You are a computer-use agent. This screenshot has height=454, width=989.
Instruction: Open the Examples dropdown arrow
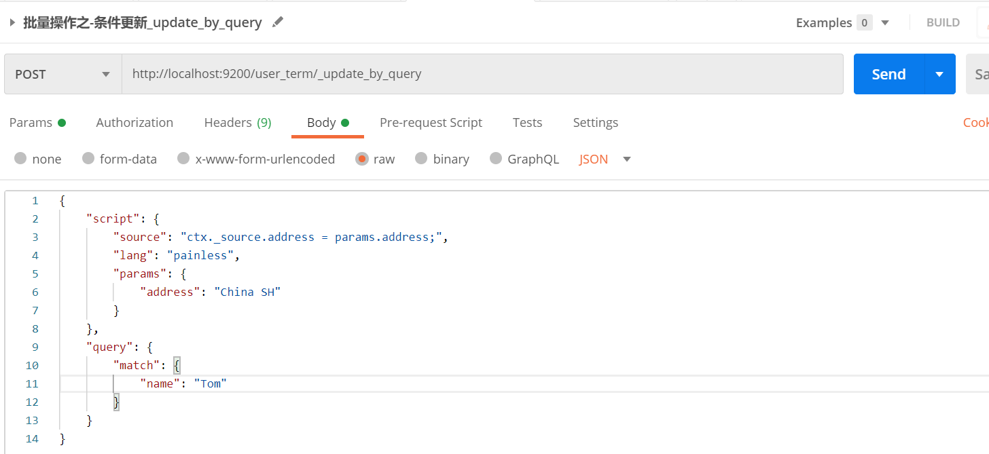pos(885,22)
